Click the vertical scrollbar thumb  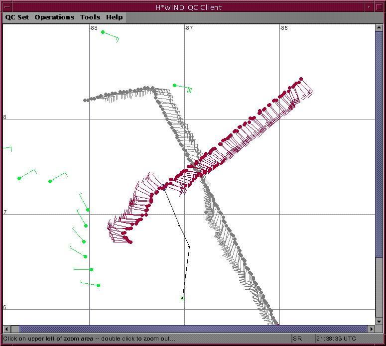click(x=379, y=144)
